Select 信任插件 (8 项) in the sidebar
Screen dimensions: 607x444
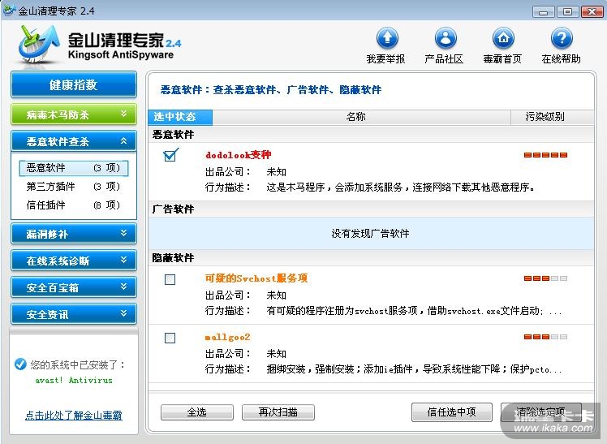click(74, 205)
